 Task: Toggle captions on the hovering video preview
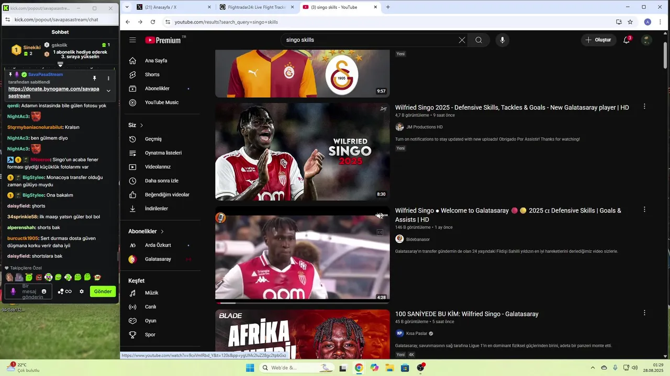380,232
